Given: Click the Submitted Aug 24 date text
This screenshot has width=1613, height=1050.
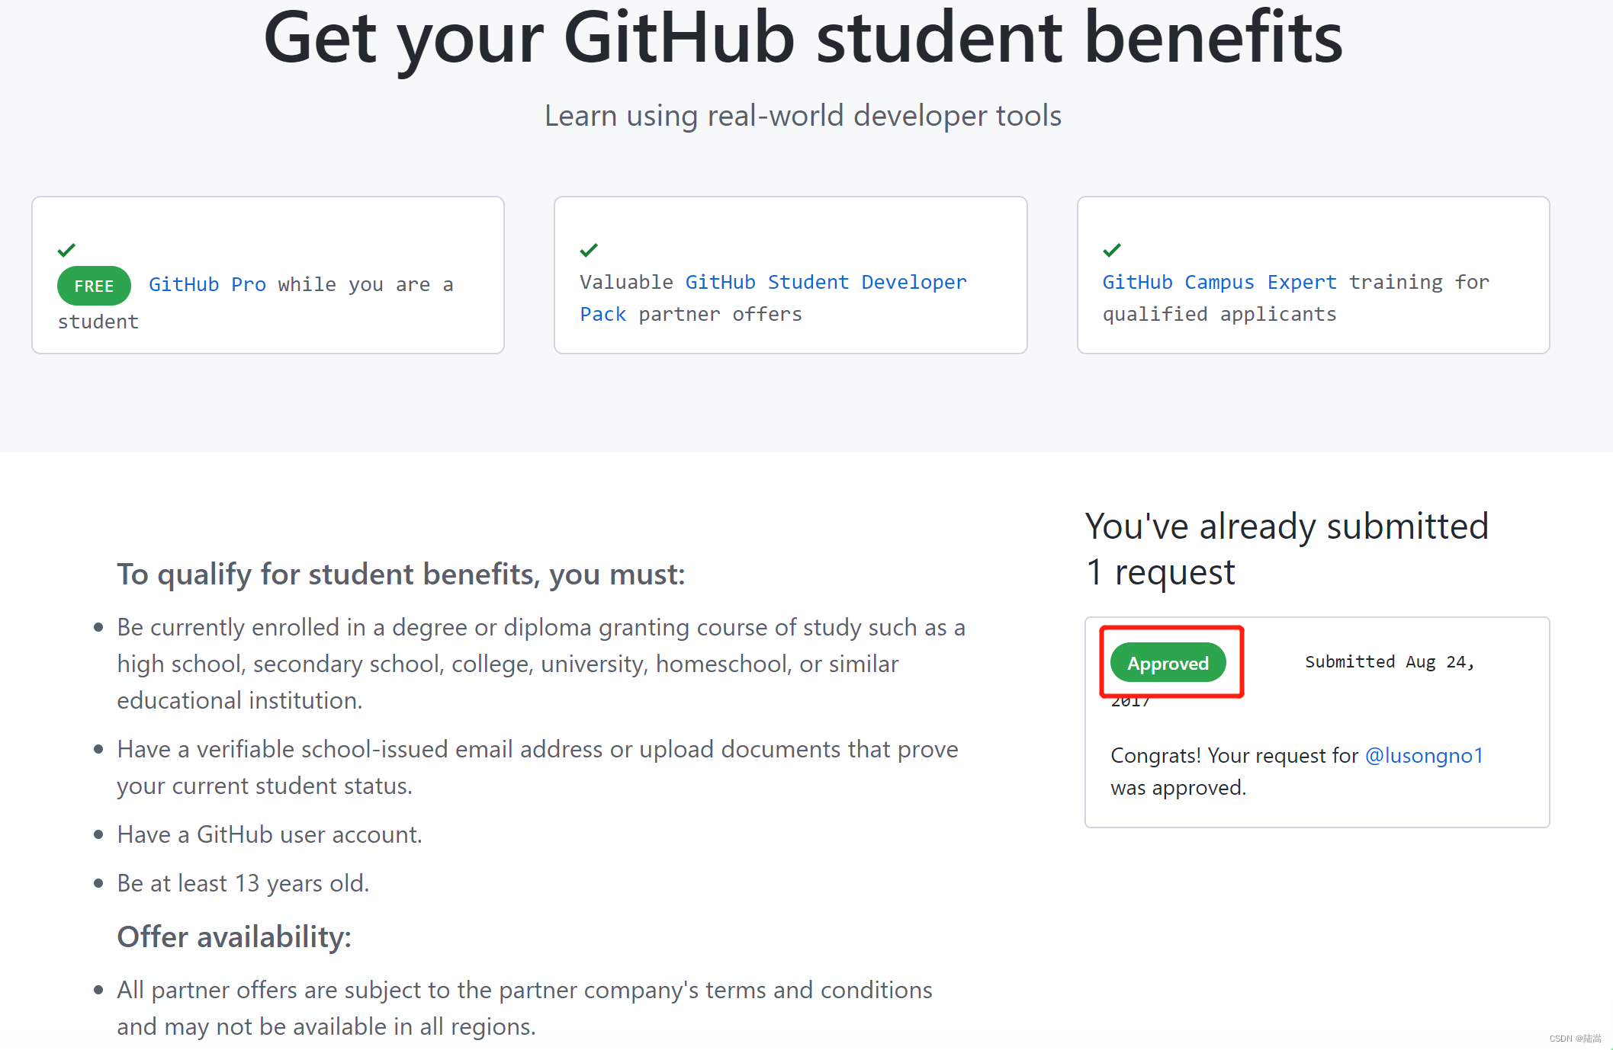Looking at the screenshot, I should click(1390, 662).
